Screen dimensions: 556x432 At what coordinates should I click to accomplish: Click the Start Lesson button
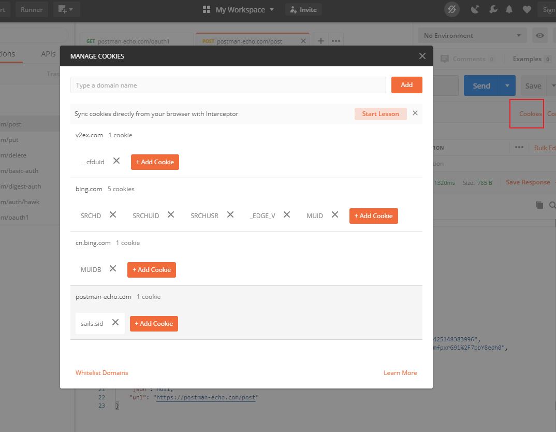click(x=381, y=114)
